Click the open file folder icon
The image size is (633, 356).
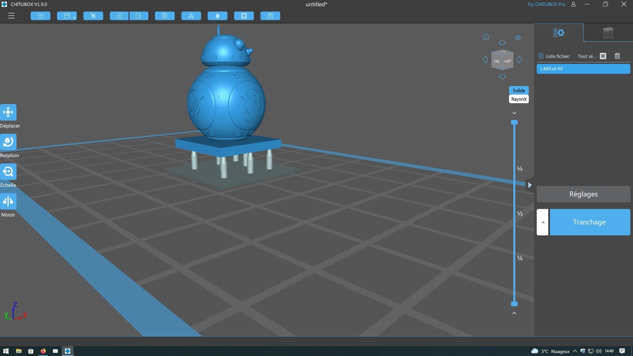coord(41,16)
